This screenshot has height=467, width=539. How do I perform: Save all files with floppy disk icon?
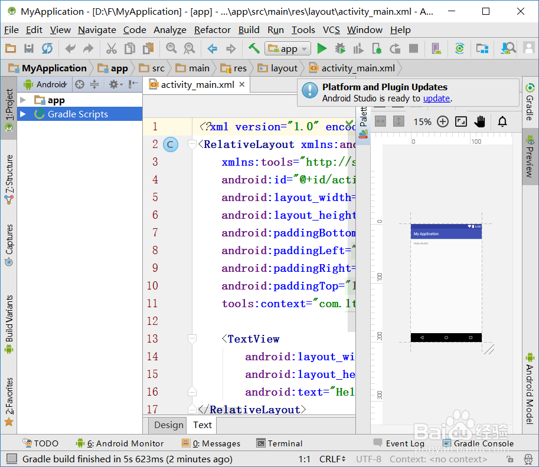[29, 48]
